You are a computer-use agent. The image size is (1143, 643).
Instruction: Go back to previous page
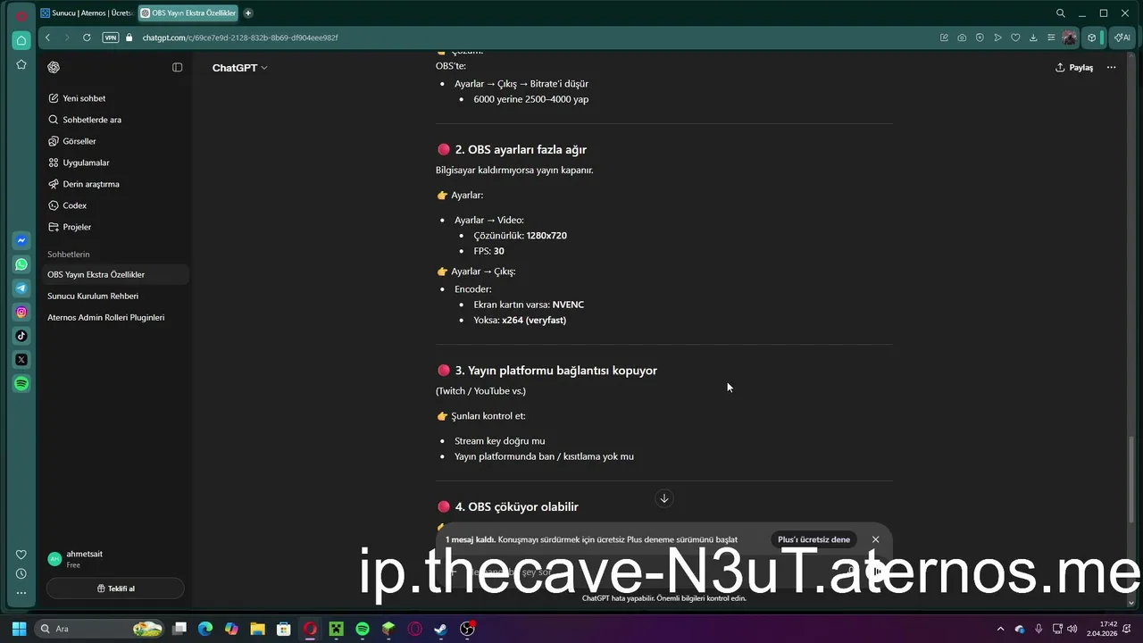click(47, 38)
